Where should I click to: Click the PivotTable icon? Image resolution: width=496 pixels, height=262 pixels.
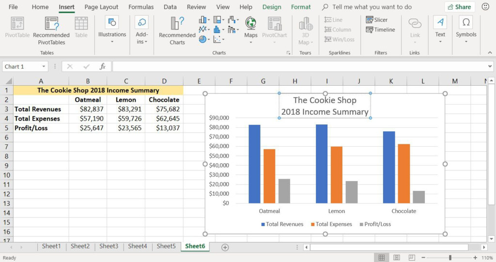17,24
